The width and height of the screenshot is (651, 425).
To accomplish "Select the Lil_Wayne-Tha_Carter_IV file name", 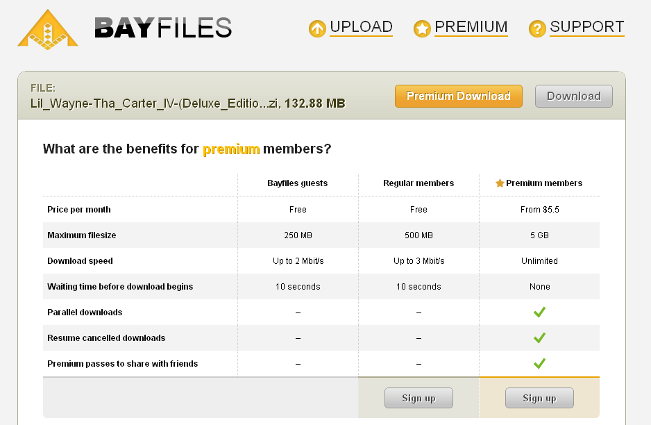I will point(154,103).
